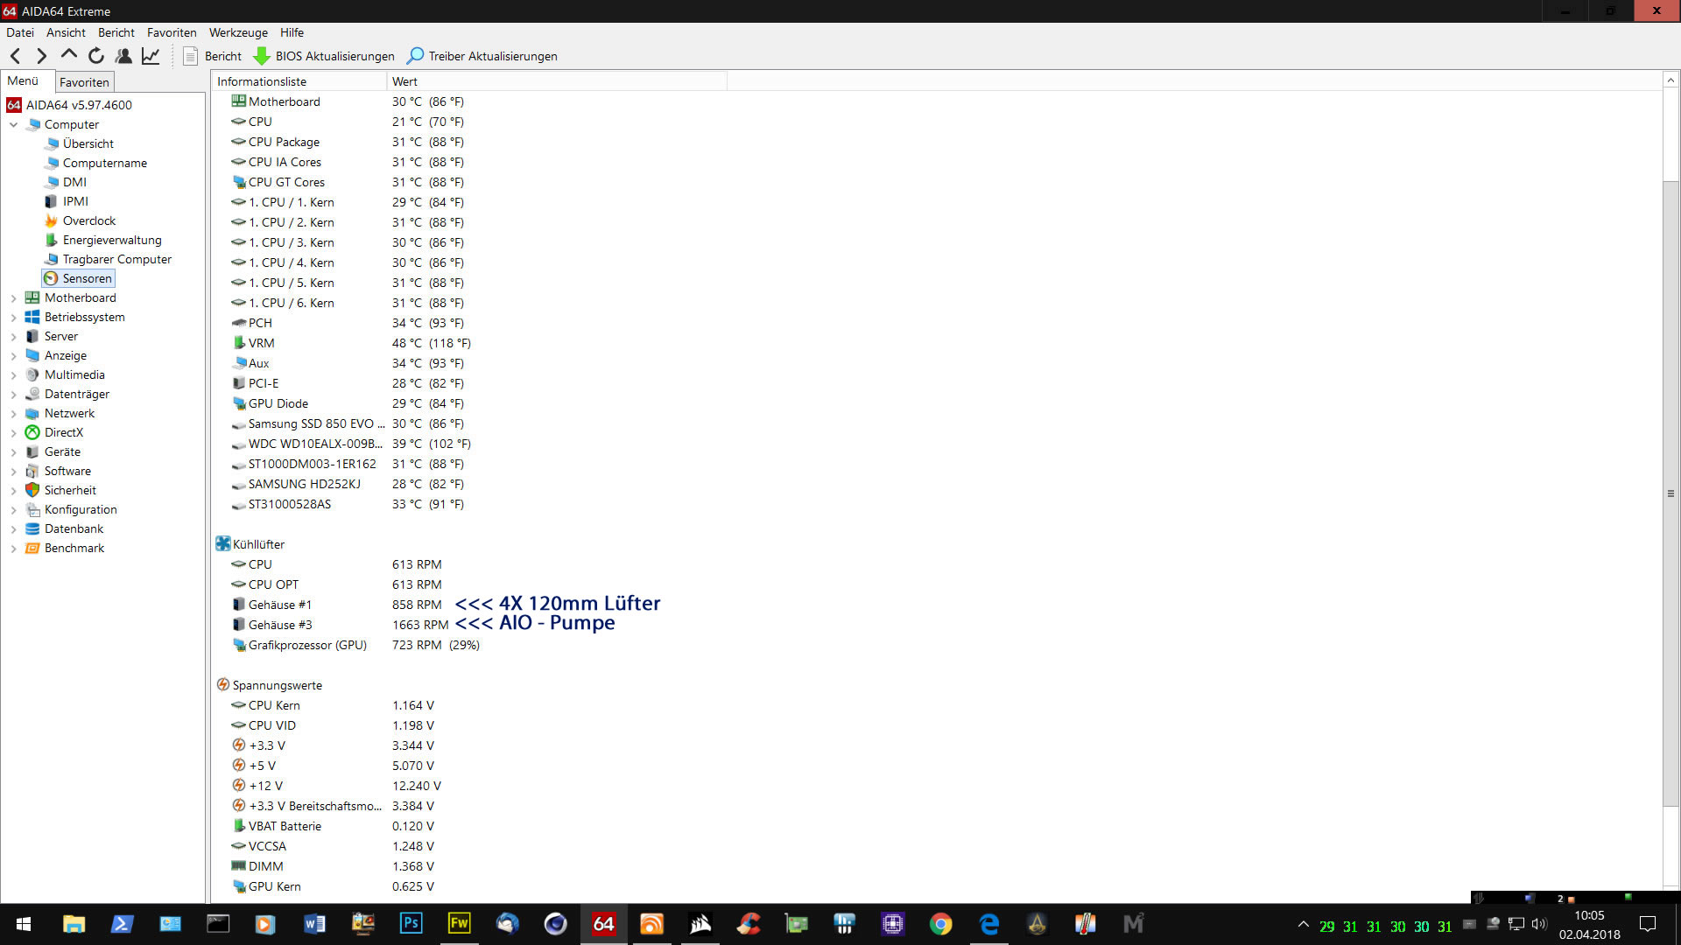1681x945 pixels.
Task: Click the vertical scrollbar thumb
Action: pyautogui.click(x=1670, y=493)
